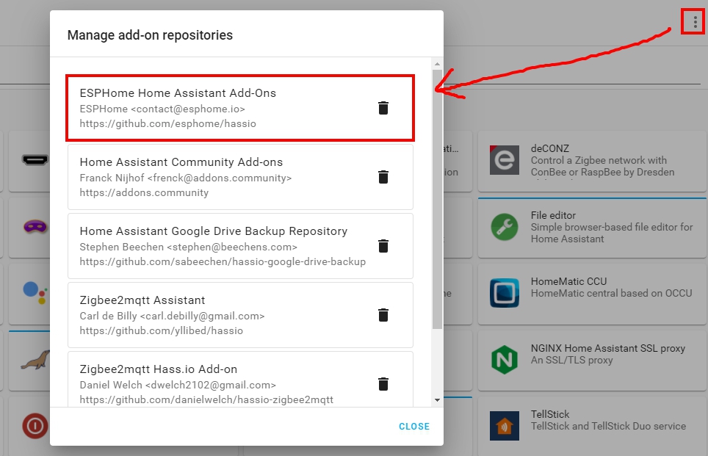
Task: Open the NGINX Home Assistant SSL proxy card
Action: [592, 361]
